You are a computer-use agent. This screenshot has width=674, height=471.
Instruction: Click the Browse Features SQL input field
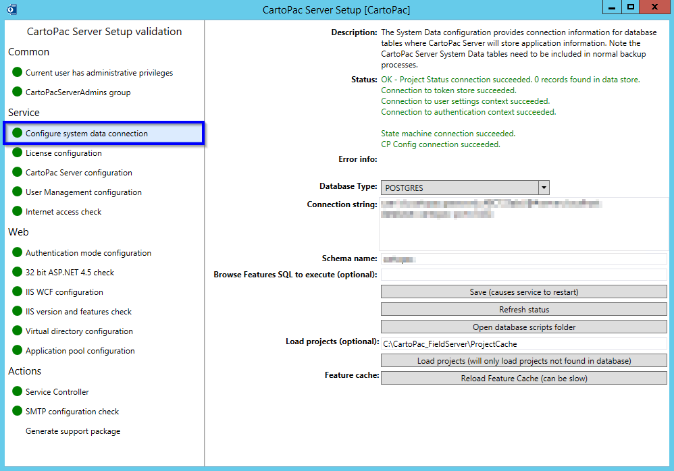pos(524,275)
